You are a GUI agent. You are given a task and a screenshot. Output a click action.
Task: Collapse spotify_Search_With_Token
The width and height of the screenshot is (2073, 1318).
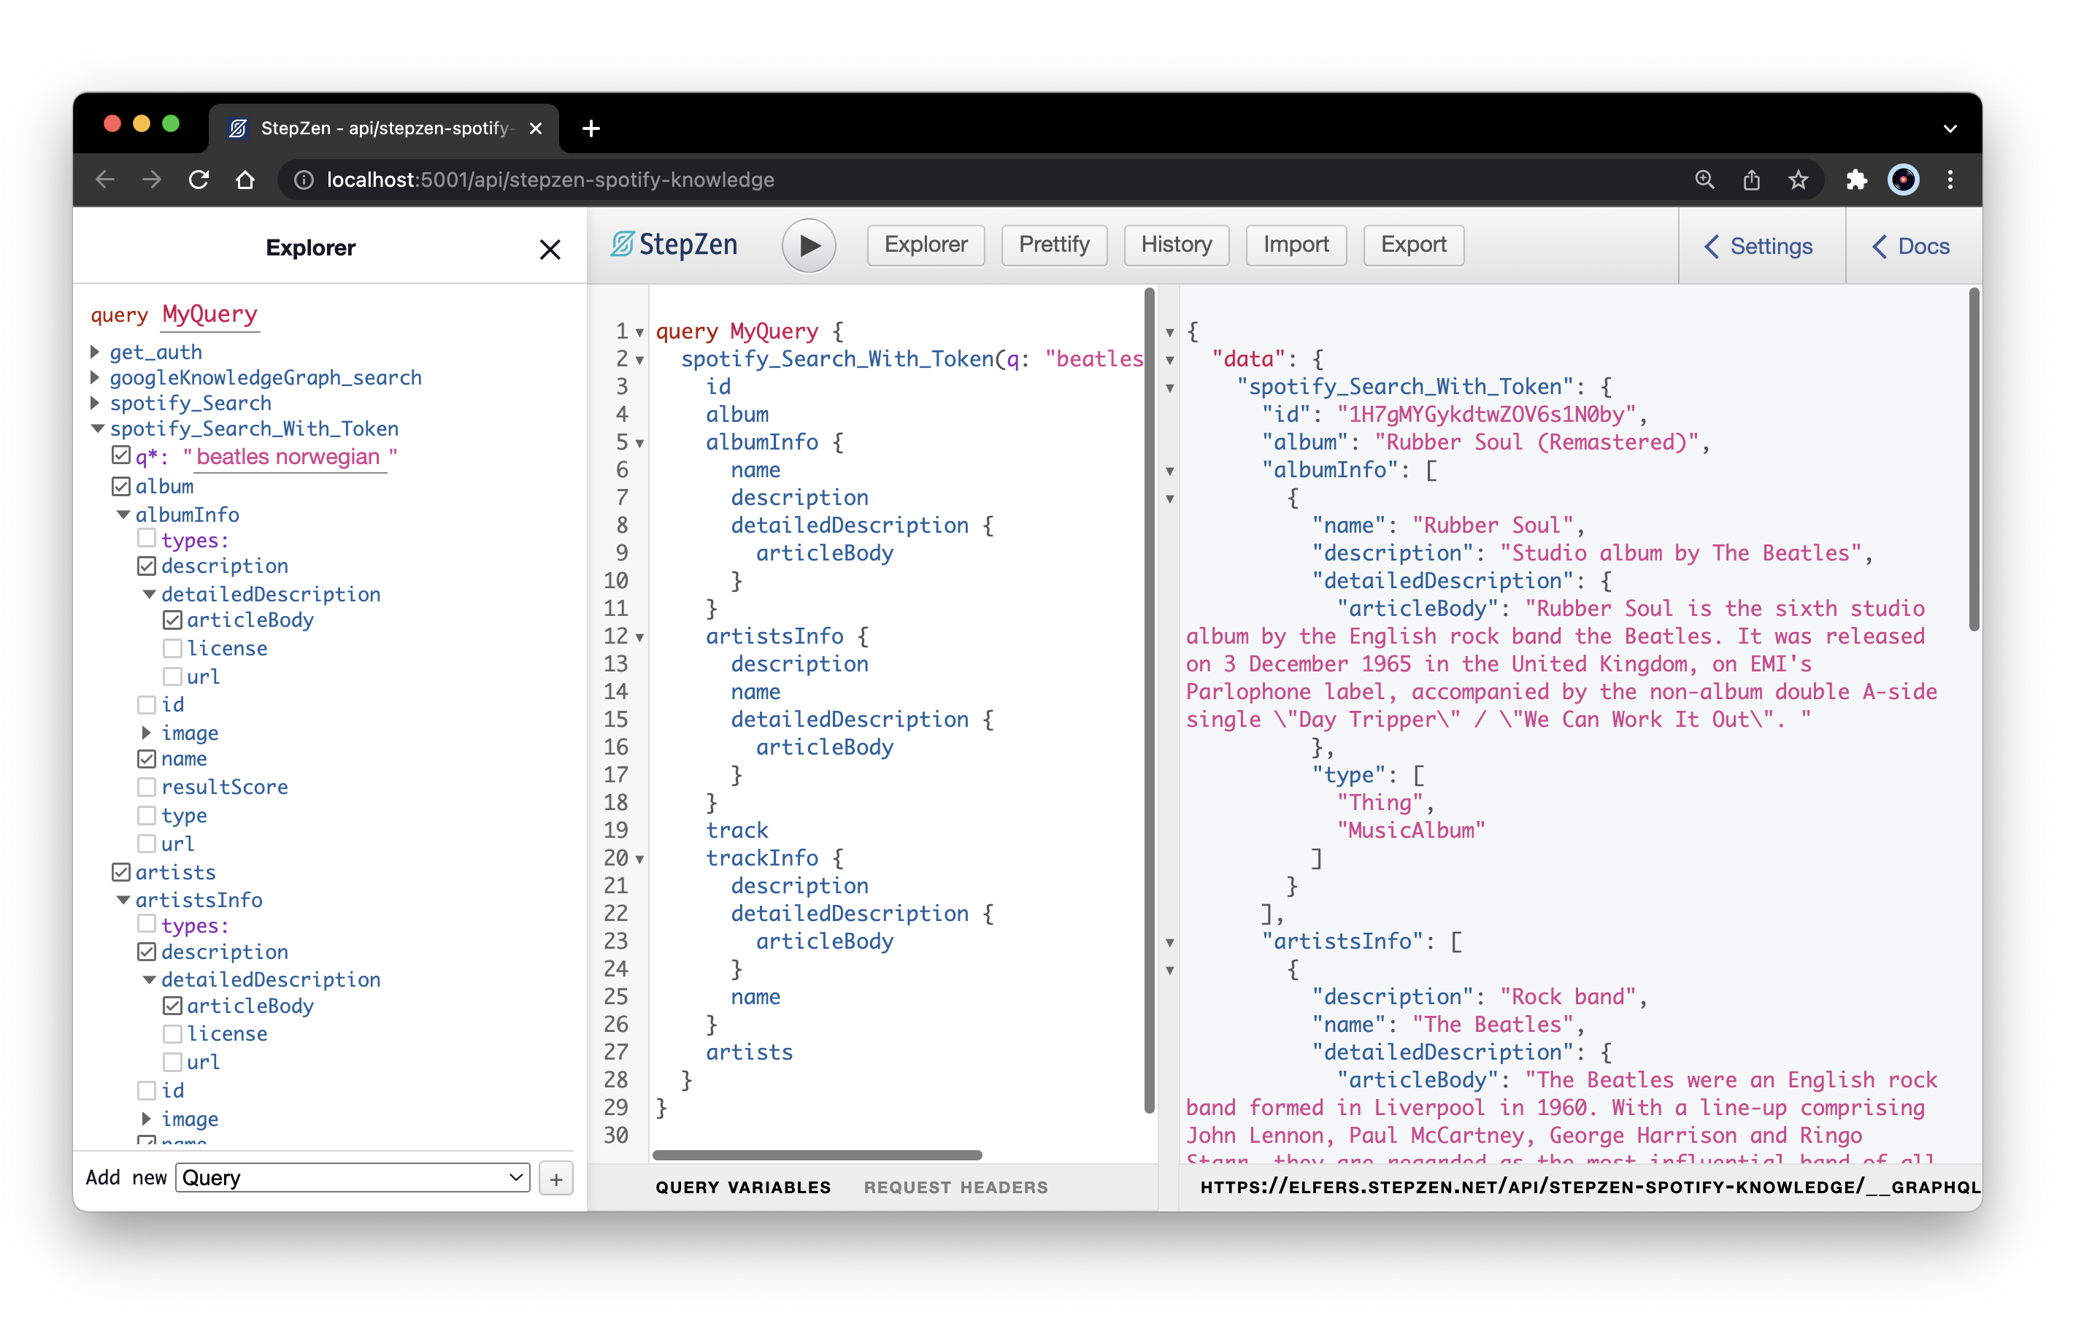tap(97, 428)
